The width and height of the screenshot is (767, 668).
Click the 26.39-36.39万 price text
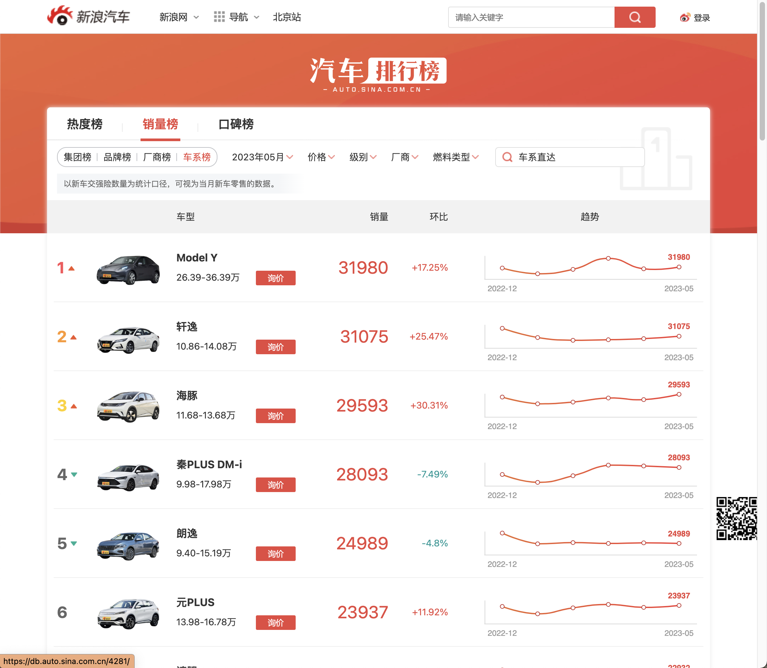pyautogui.click(x=208, y=277)
